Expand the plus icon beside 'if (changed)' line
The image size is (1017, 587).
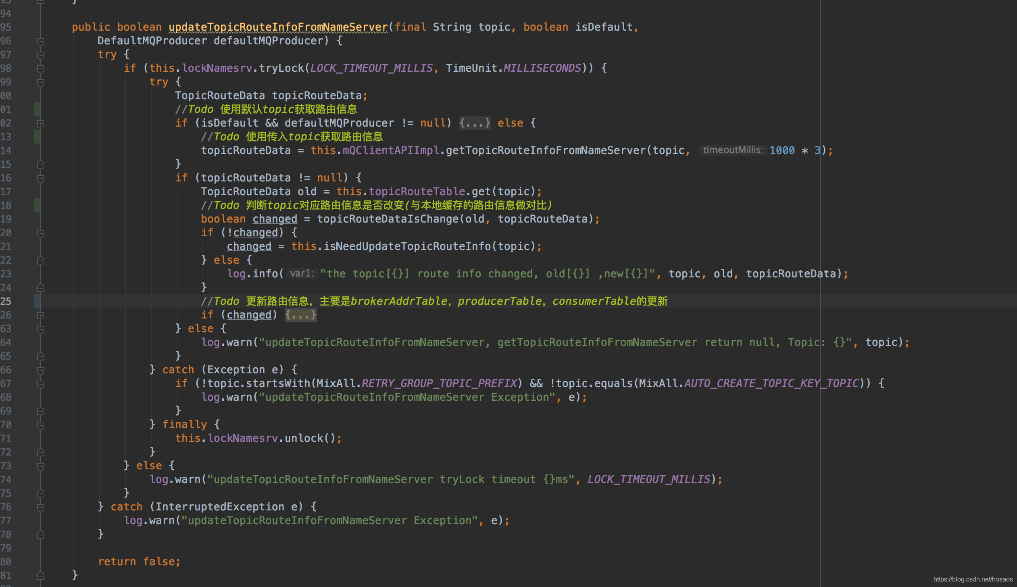(41, 315)
